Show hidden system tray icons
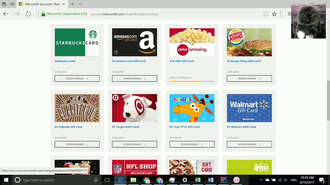Image resolution: width=330 pixels, height=185 pixels. (x=261, y=180)
